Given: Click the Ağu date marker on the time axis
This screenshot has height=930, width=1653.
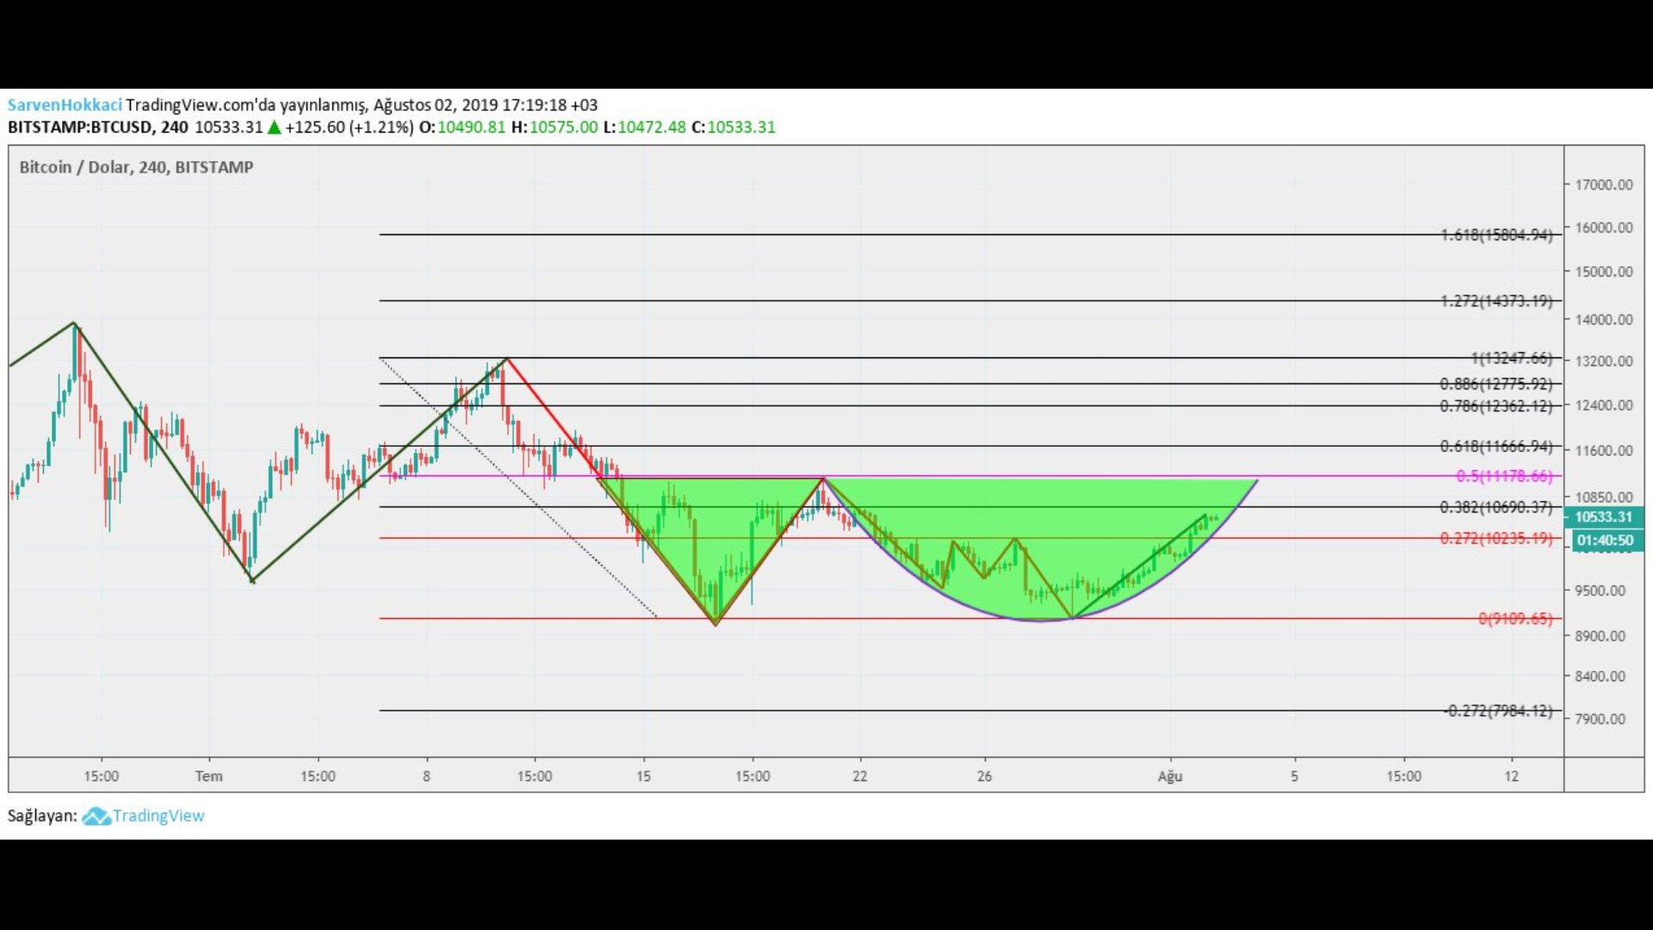Looking at the screenshot, I should coord(1169,776).
